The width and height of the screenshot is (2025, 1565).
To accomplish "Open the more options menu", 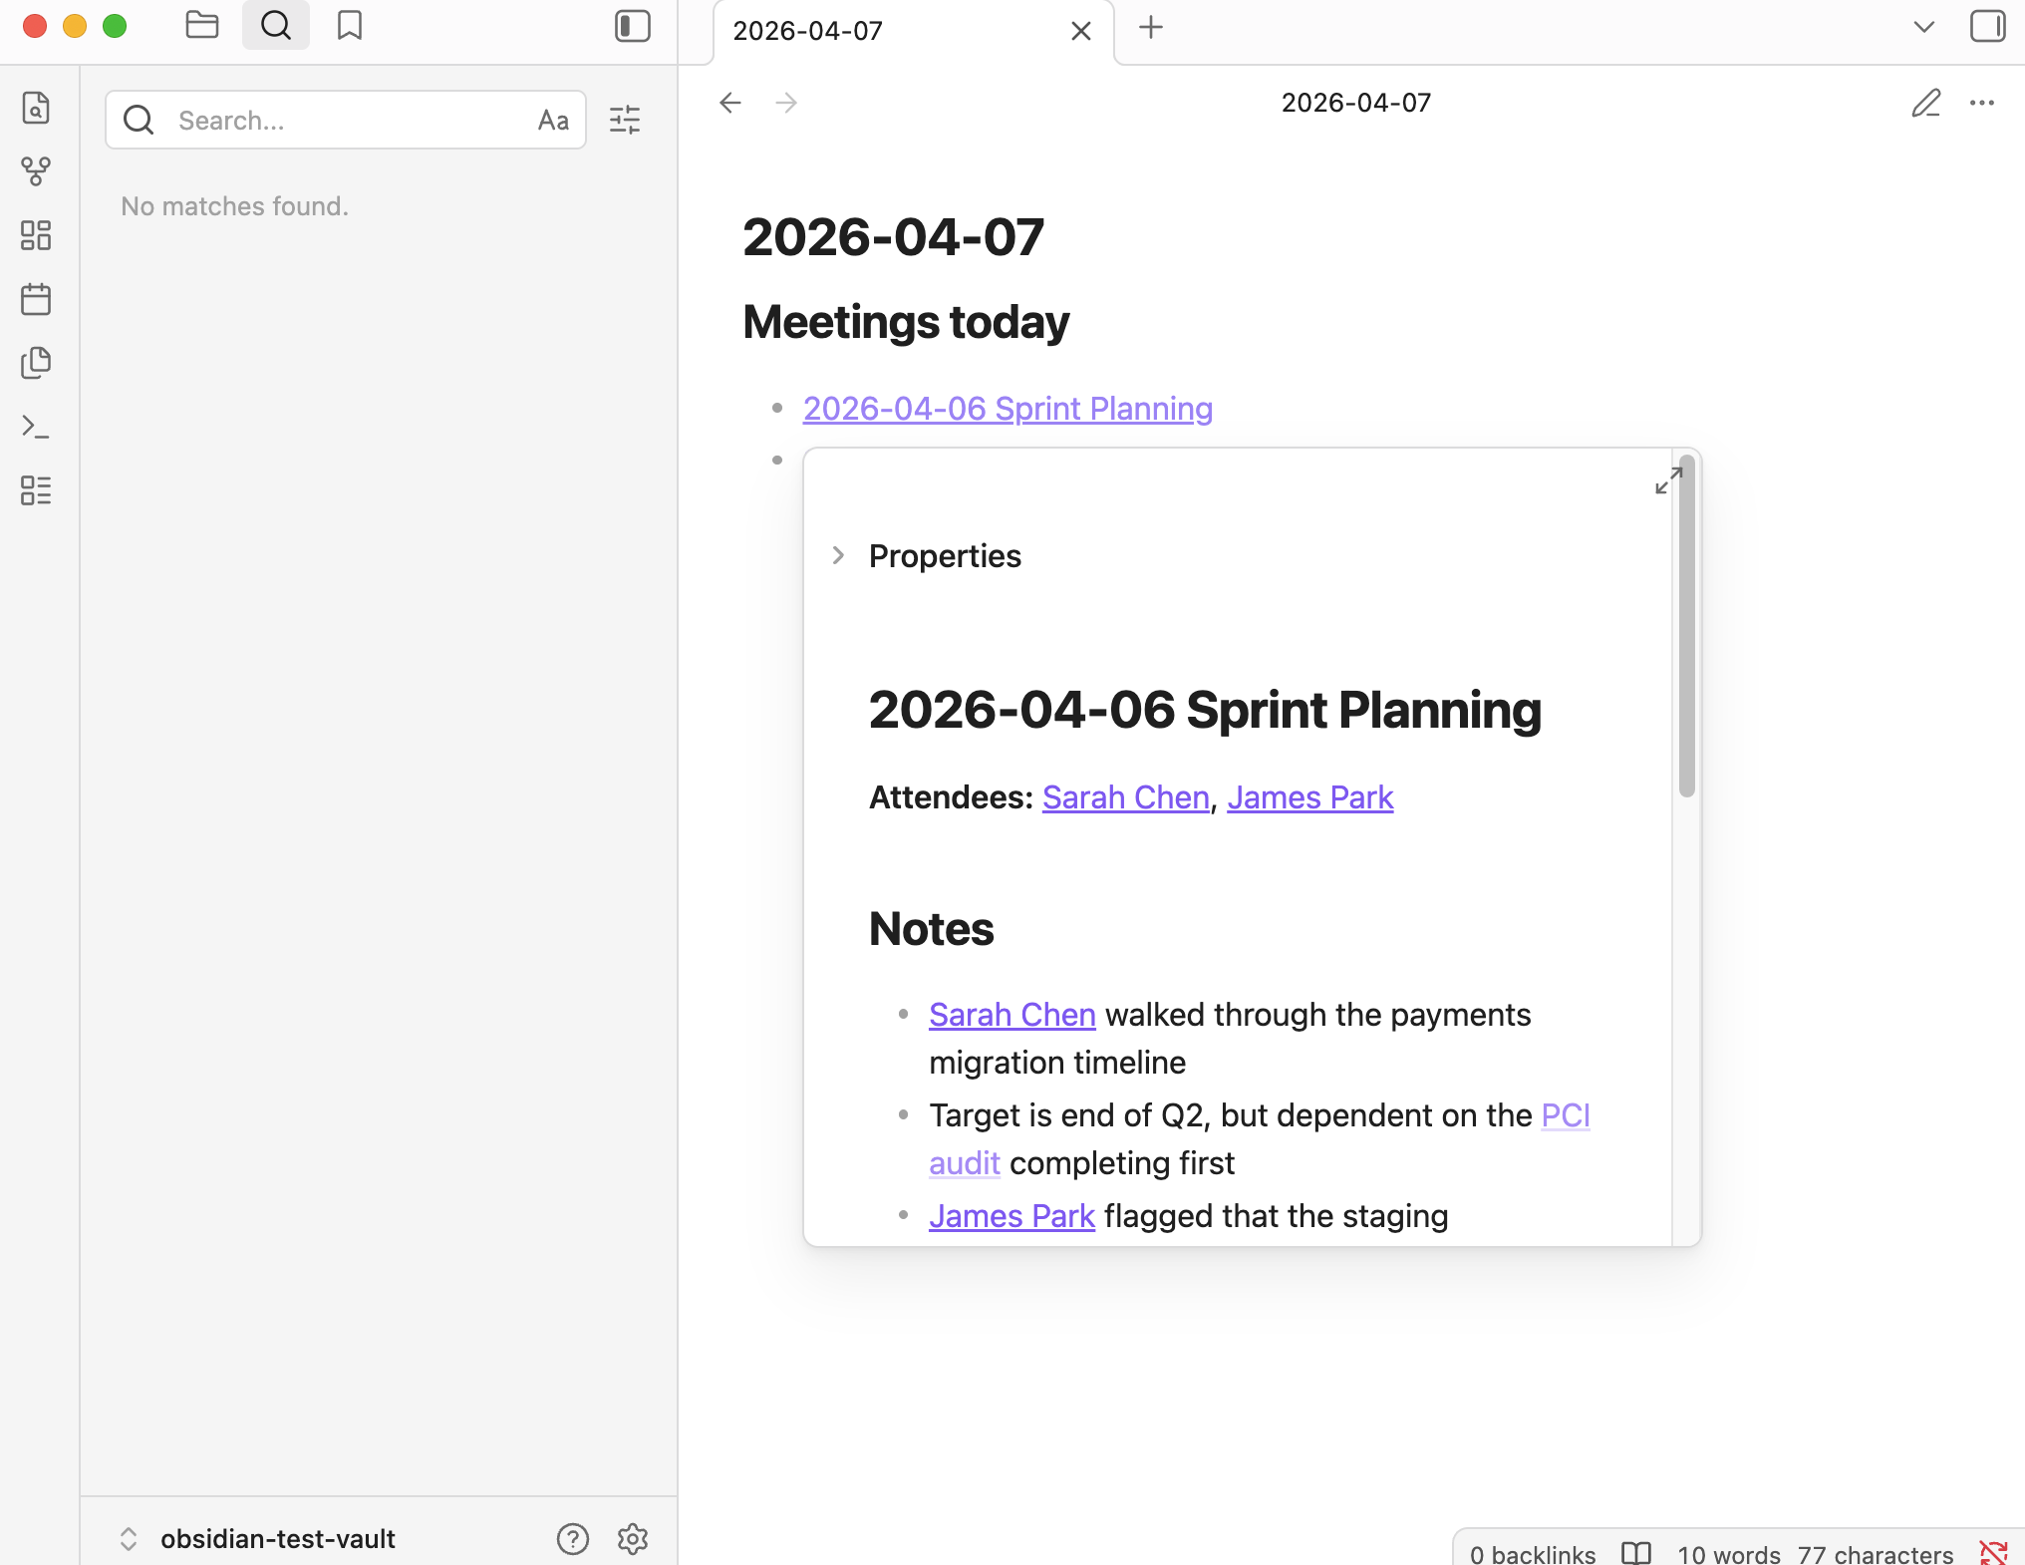I will 1981,104.
